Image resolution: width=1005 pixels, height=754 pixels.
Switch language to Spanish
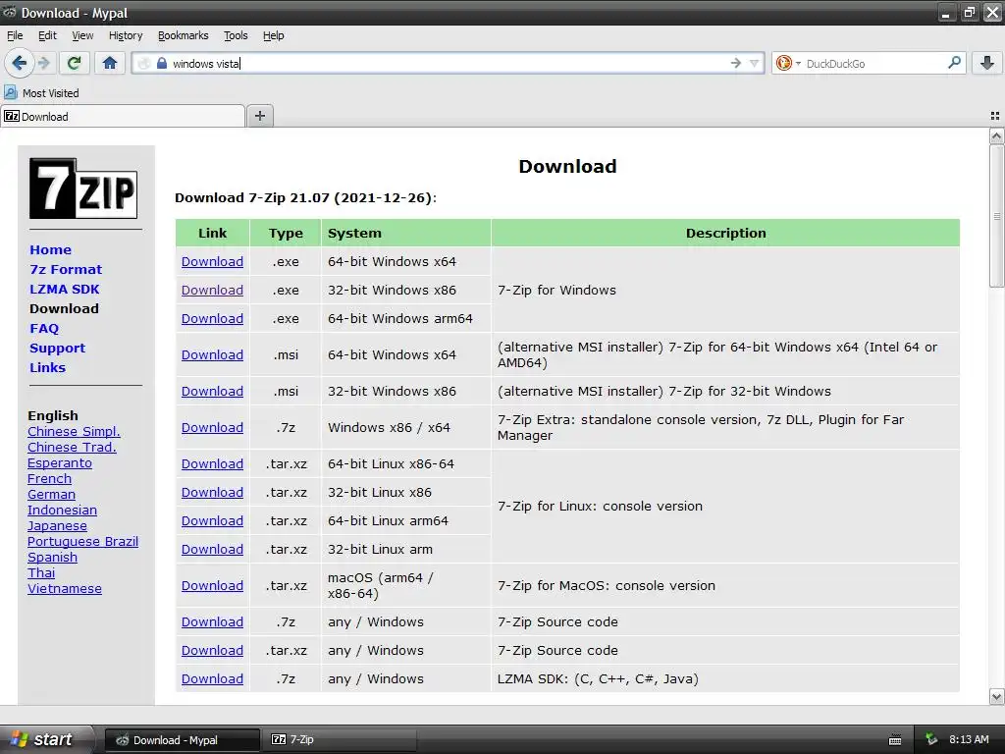point(53,558)
